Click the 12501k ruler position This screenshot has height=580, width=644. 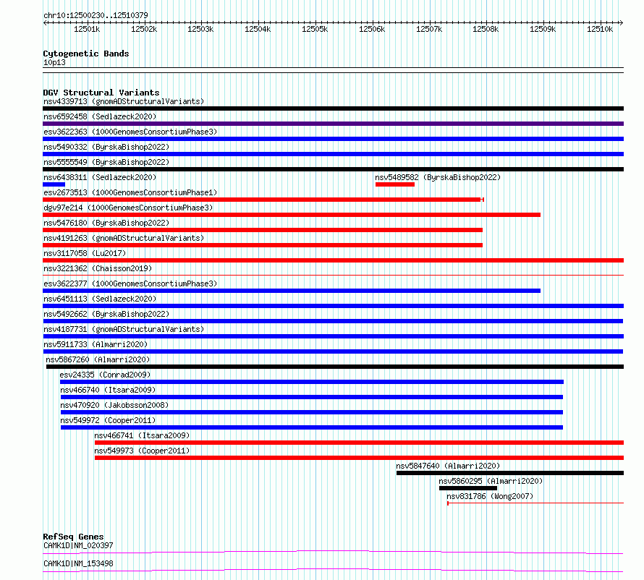[87, 29]
